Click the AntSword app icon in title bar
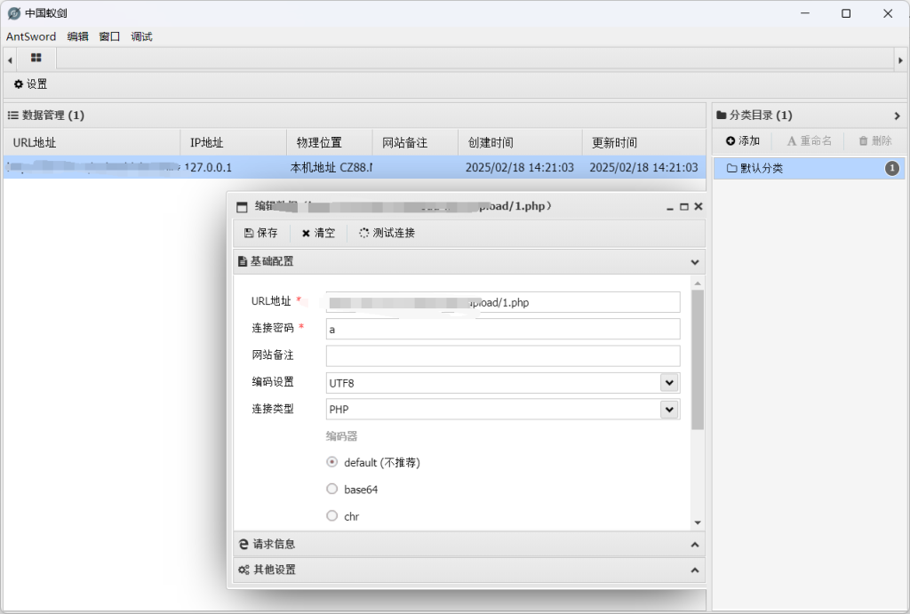The height and width of the screenshot is (614, 910). (14, 13)
